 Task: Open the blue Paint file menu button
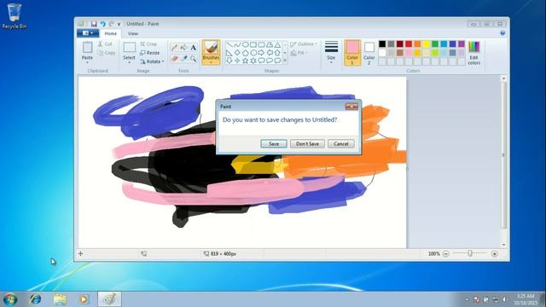coord(88,33)
